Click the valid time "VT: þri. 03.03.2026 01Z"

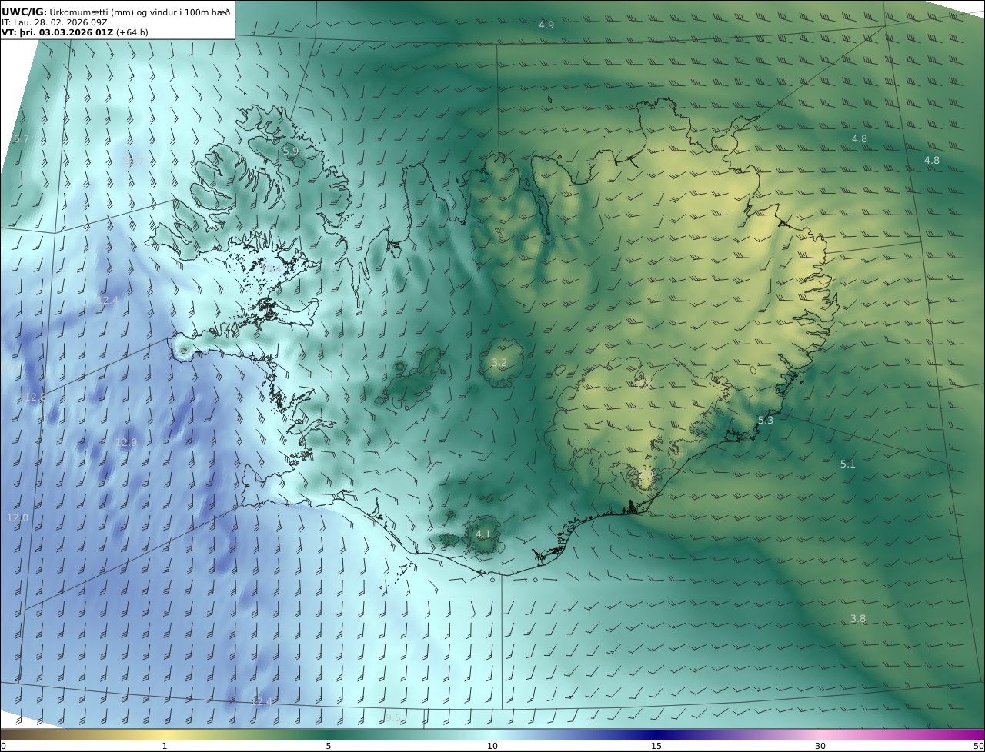57,33
